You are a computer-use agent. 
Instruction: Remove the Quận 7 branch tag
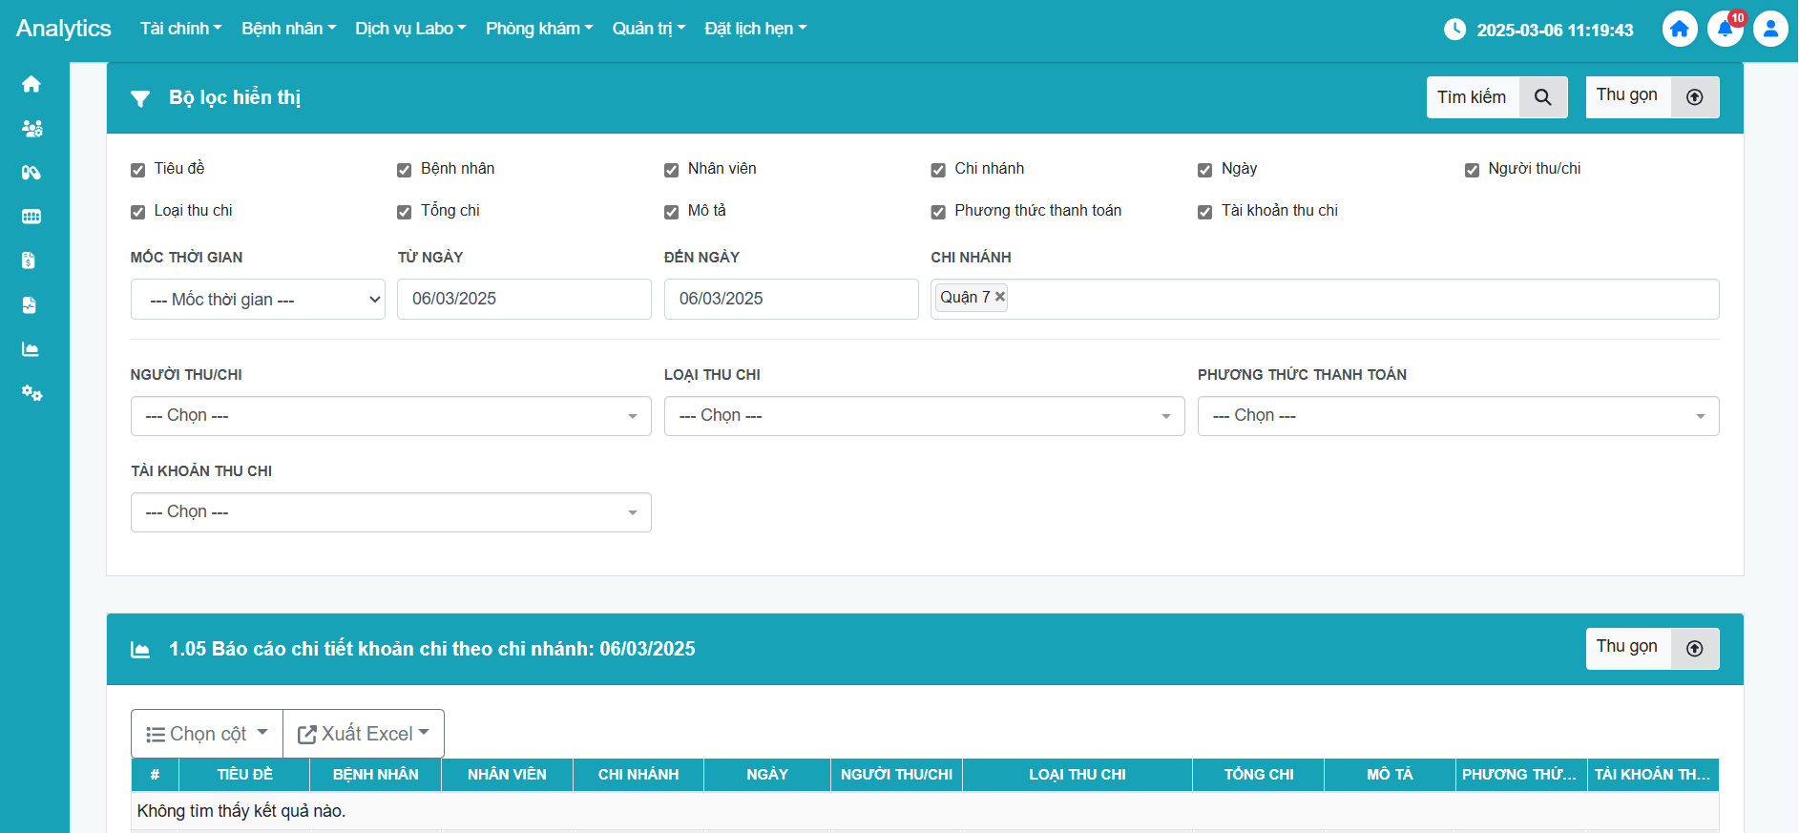1000,297
